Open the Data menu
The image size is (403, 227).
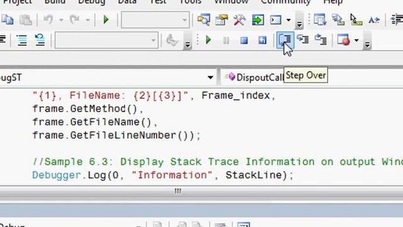point(127,2)
